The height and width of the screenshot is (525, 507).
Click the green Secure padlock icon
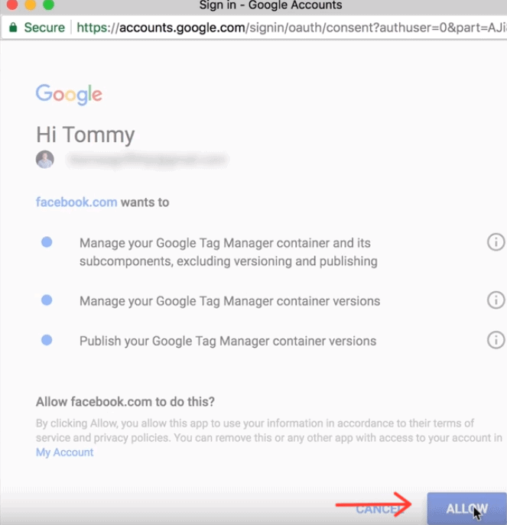coord(13,27)
